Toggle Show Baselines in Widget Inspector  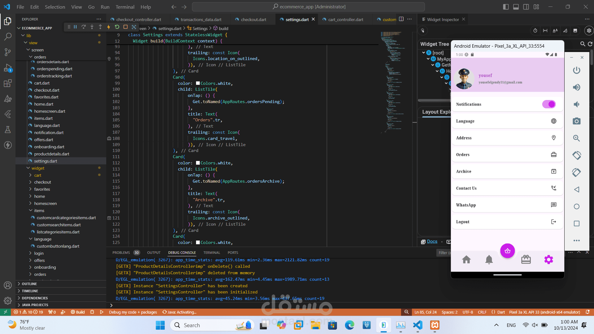555,31
